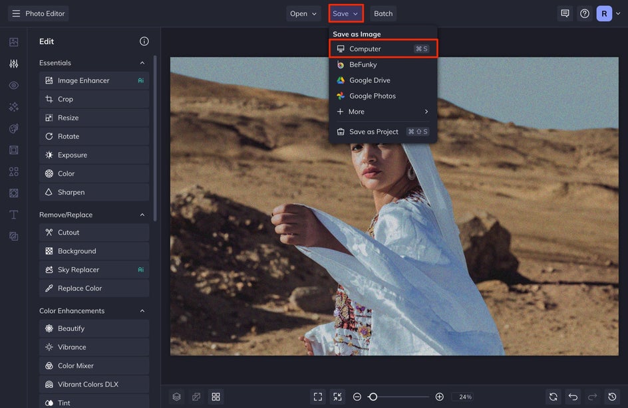Choose BeFunky save destination
This screenshot has height=408, width=628.
point(383,64)
